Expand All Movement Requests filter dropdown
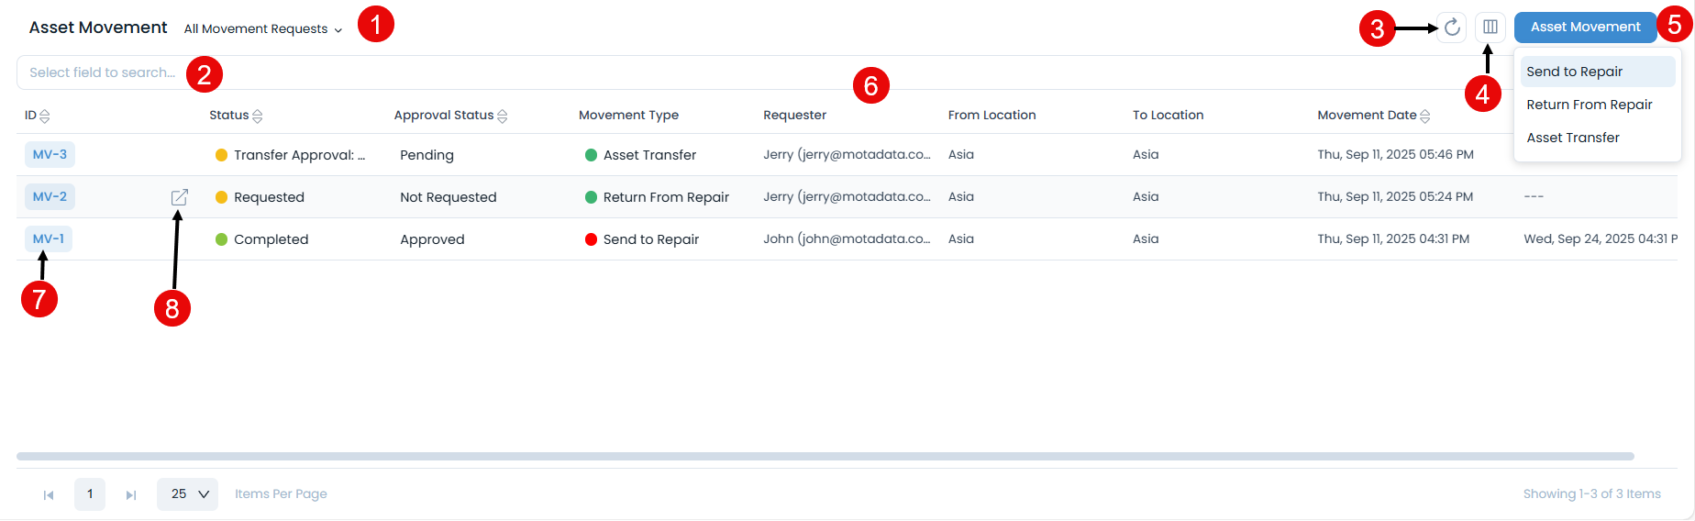This screenshot has height=521, width=1695. [263, 29]
